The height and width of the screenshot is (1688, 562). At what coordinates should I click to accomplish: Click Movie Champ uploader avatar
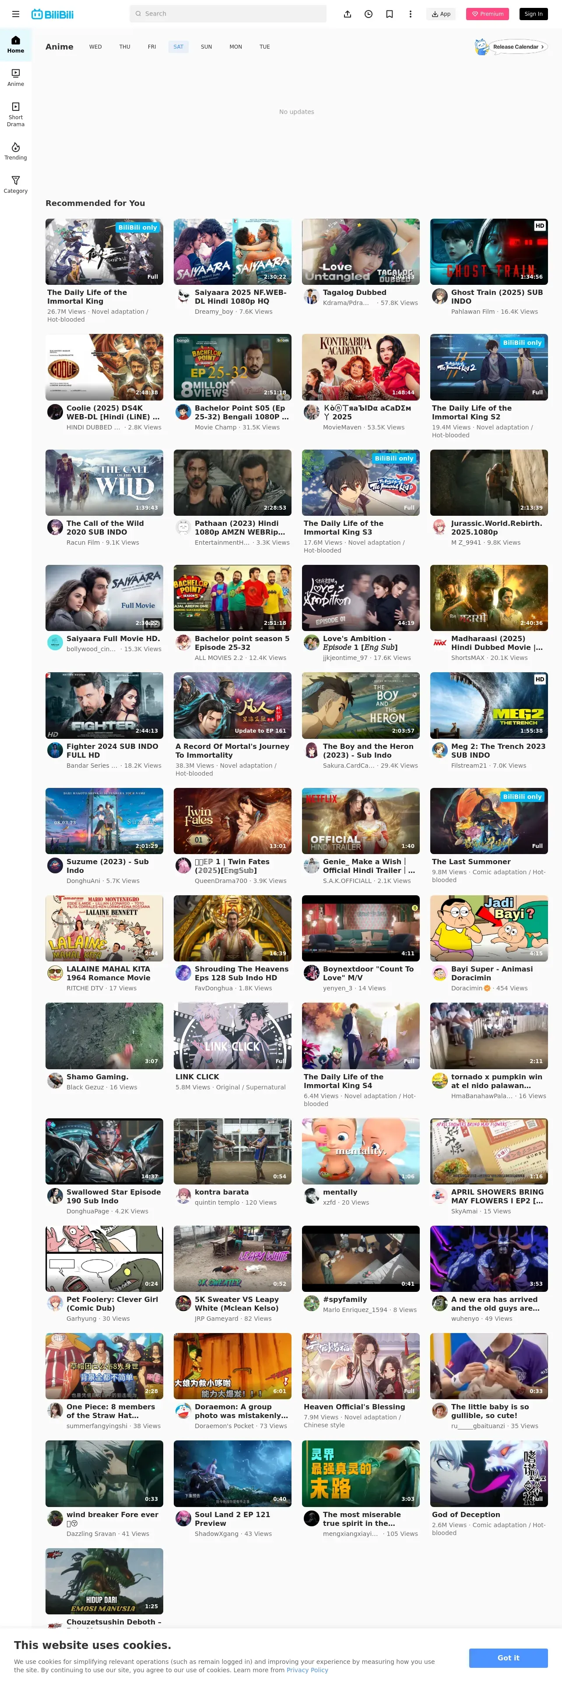click(184, 412)
